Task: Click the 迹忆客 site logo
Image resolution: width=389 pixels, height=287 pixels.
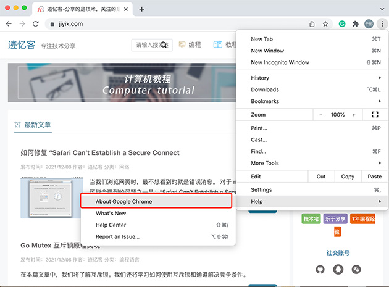Action: tap(22, 45)
